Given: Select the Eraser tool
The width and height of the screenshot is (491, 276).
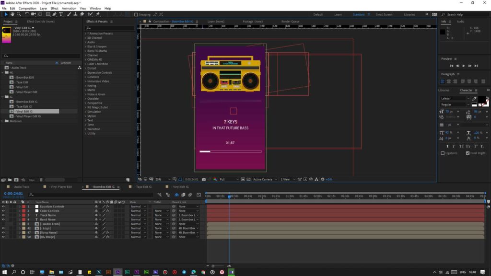Looking at the screenshot, I should (x=82, y=14).
